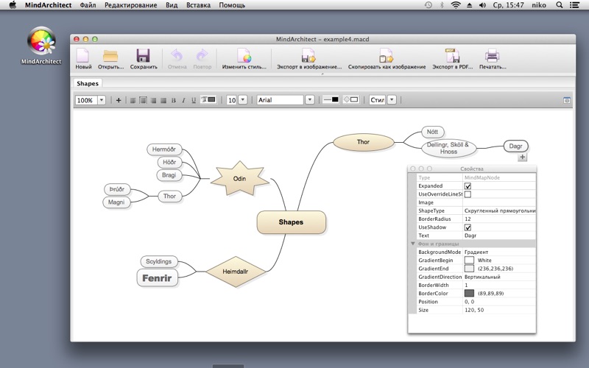Click the plus button below the Dagr node
Screen dimensions: 589x368
tap(522, 158)
